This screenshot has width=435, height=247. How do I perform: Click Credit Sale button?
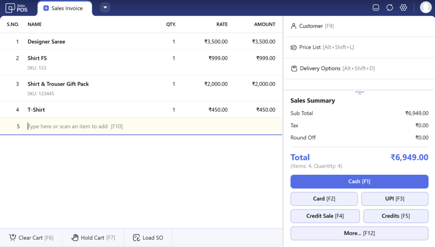click(x=325, y=216)
